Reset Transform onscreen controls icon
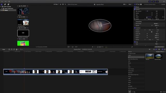166x93 pixels. [157, 28]
